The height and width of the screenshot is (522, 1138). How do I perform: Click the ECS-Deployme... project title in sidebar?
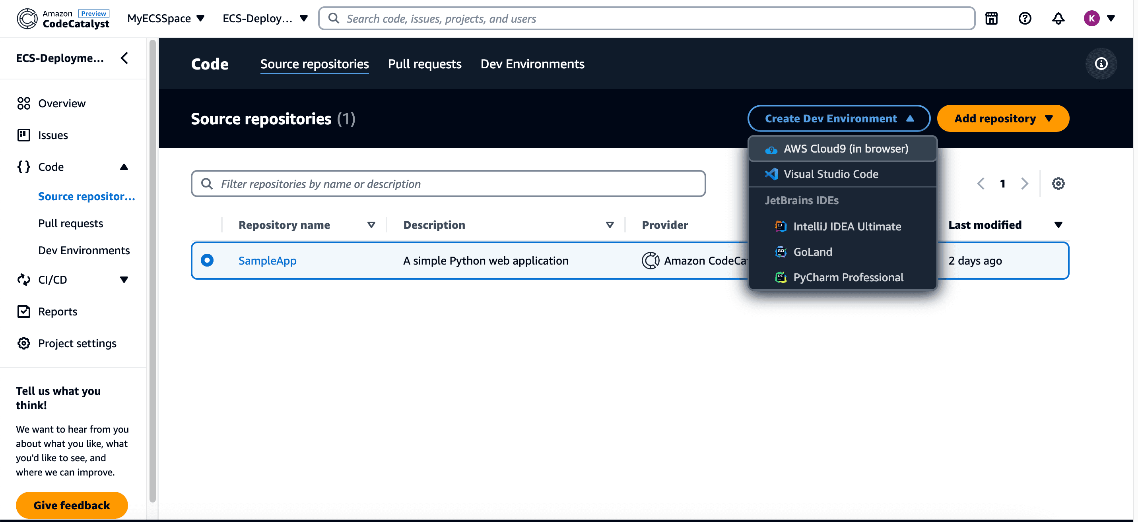click(x=60, y=58)
